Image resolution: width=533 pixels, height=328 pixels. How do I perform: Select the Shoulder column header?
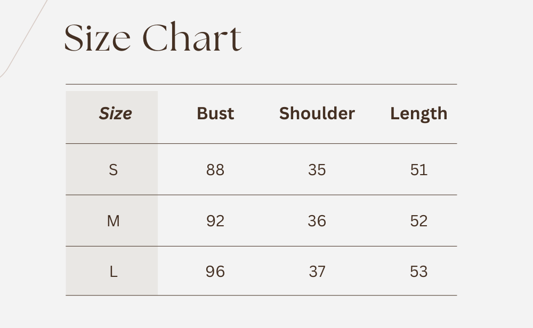[x=317, y=113]
